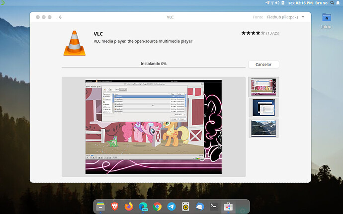Screen dimensions: 343x214
Task: Launch Microsoft Edge Beta from the dock
Action: (143, 207)
